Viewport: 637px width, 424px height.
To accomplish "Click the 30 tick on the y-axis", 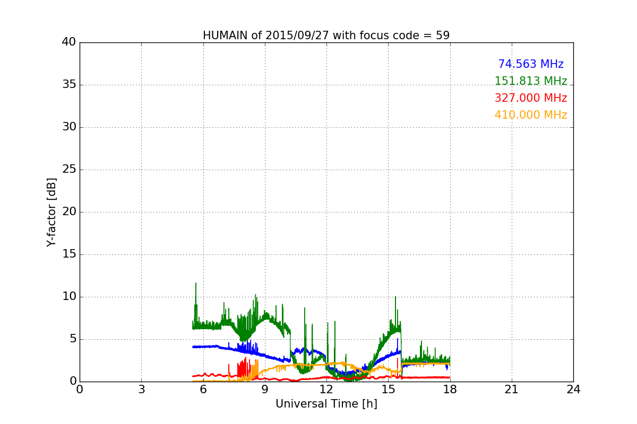I will pyautogui.click(x=69, y=127).
